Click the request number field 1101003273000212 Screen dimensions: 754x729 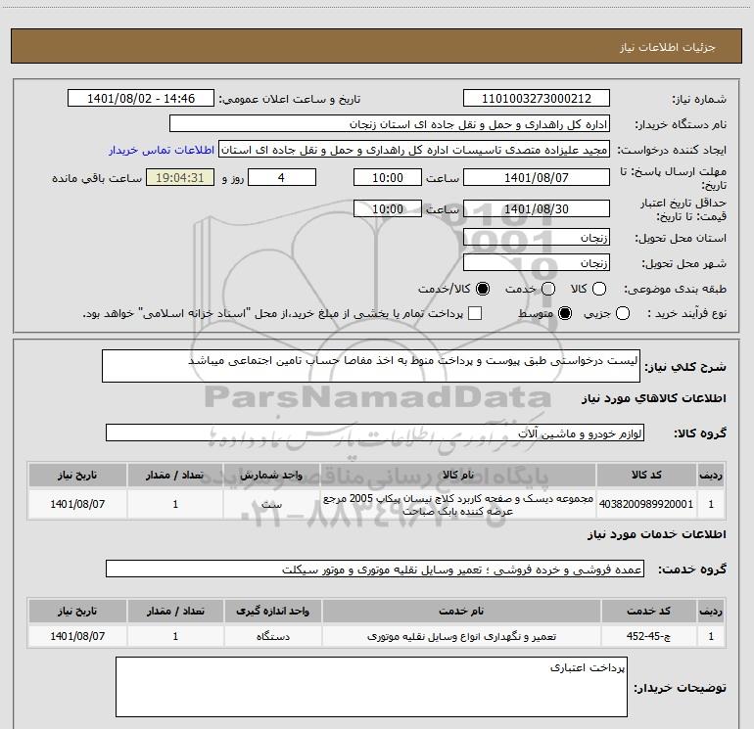click(x=537, y=99)
